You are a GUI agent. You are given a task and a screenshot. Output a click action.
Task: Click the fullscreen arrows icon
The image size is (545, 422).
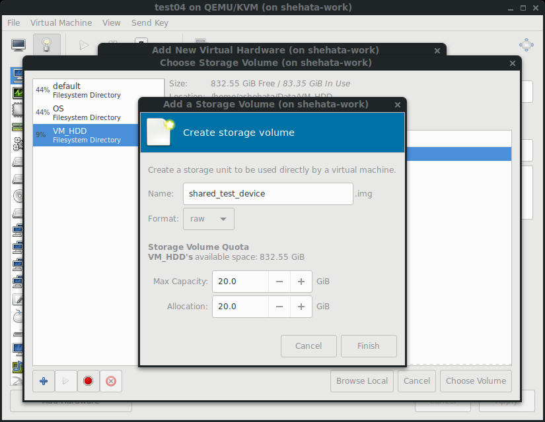(x=526, y=45)
